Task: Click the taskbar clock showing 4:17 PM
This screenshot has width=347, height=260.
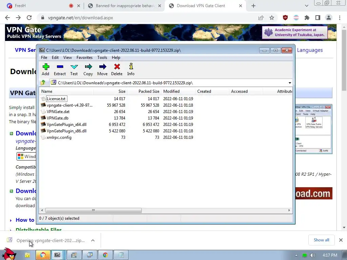Action: coord(330,255)
